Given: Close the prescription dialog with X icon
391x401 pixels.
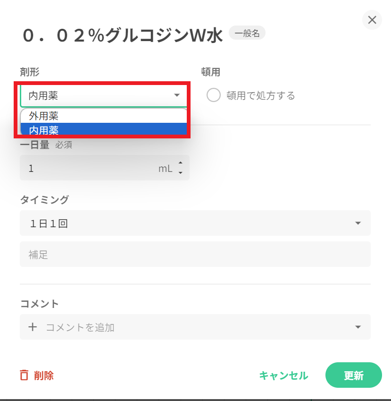Looking at the screenshot, I should click(x=372, y=20).
